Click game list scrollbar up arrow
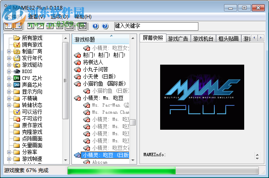 click(133, 38)
